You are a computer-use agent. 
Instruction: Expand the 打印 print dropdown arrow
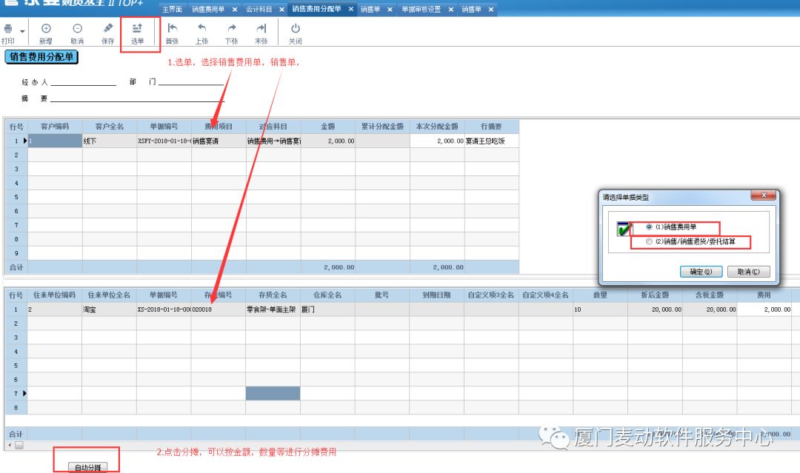click(x=22, y=31)
